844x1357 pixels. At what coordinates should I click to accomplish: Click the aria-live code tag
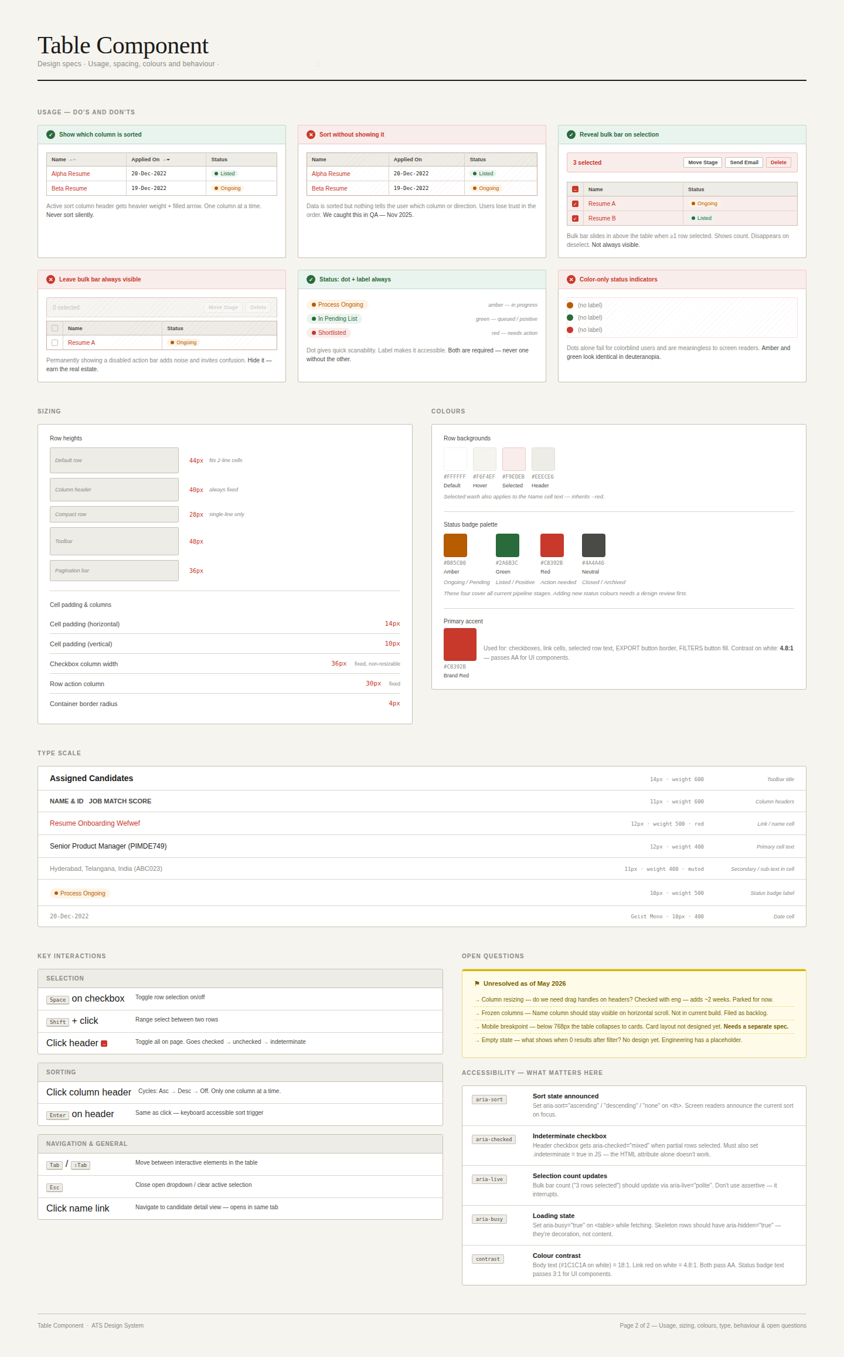[x=489, y=1179]
